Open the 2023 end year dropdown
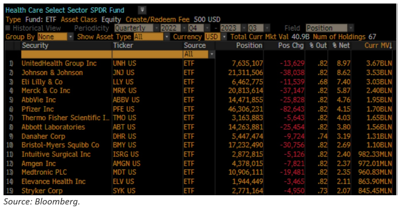Viewport: 398px width, 208px height. click(233, 28)
